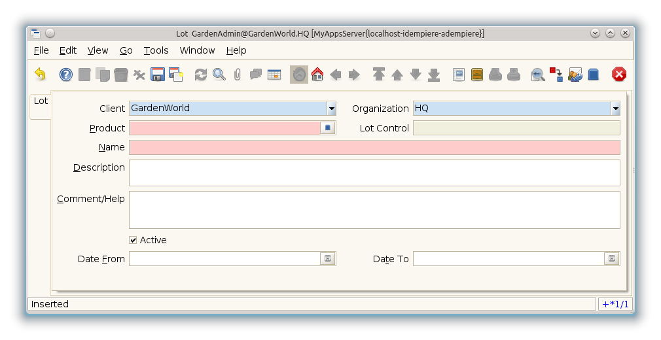
Task: Open the Product lookup button
Action: pyautogui.click(x=328, y=128)
